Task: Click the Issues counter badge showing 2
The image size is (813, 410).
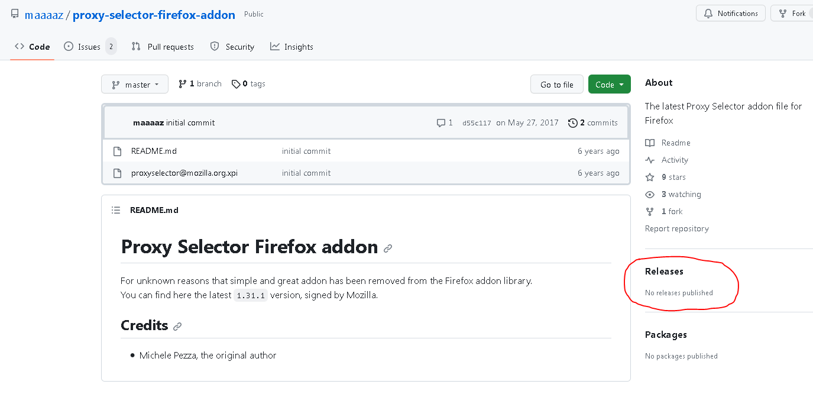Action: tap(111, 47)
